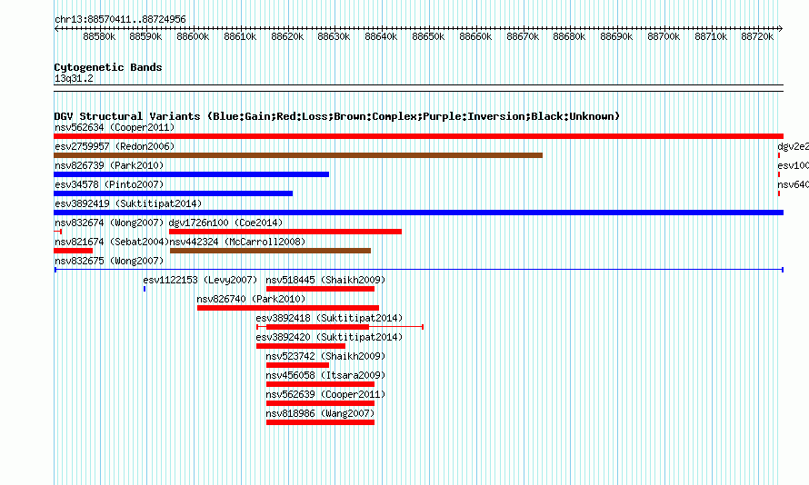The width and height of the screenshot is (809, 485).
Task: Click the brown esv2759957 complex bar
Action: pyautogui.click(x=298, y=155)
